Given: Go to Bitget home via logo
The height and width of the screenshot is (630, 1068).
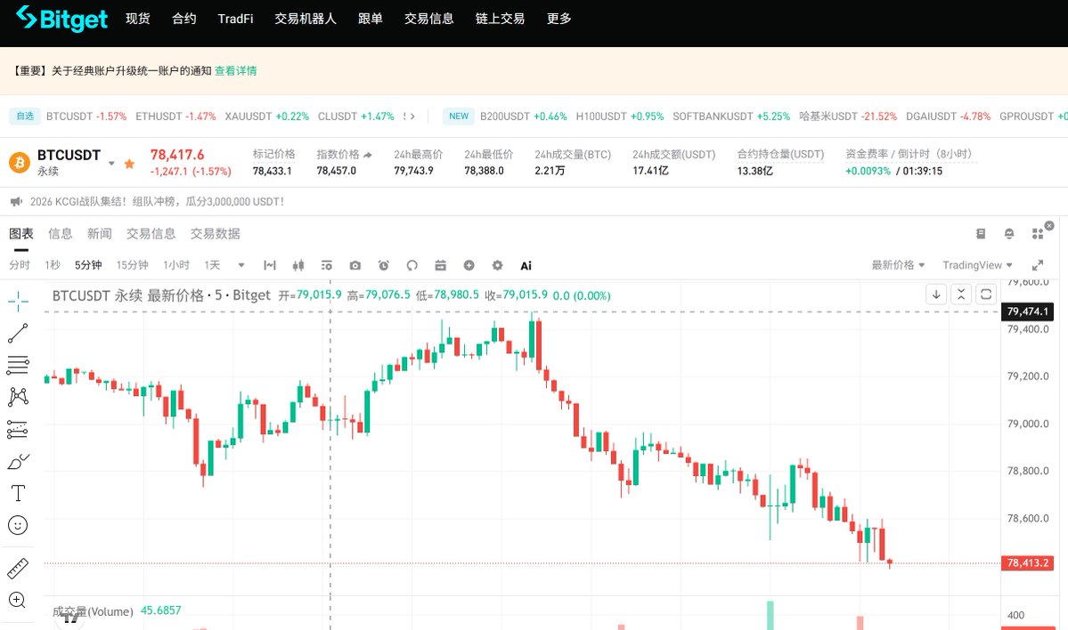Looking at the screenshot, I should point(61,19).
